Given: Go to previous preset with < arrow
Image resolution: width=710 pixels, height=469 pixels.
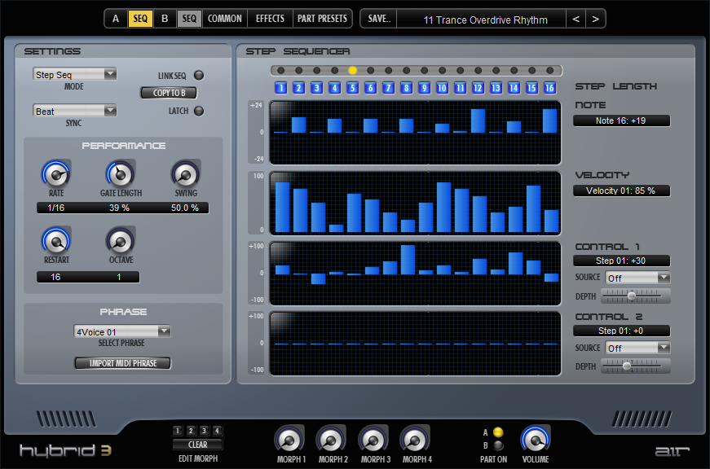Looking at the screenshot, I should [x=576, y=19].
